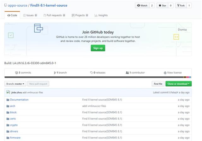Click folder icon beside certs
The height and width of the screenshot is (141, 202).
tap(8, 119)
